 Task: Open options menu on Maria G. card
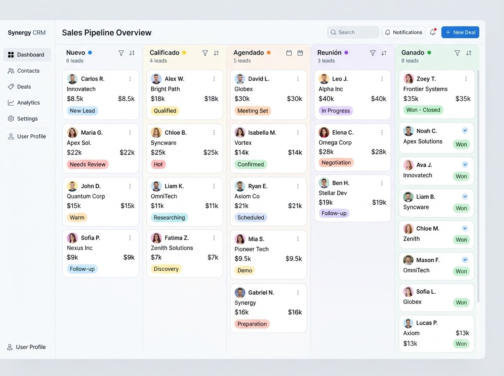[130, 133]
